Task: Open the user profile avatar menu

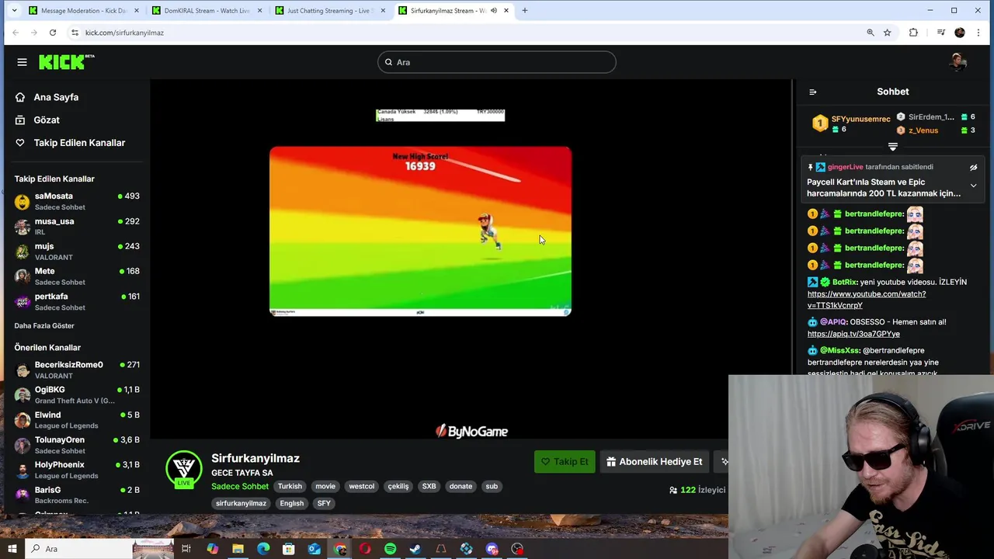Action: [x=958, y=62]
